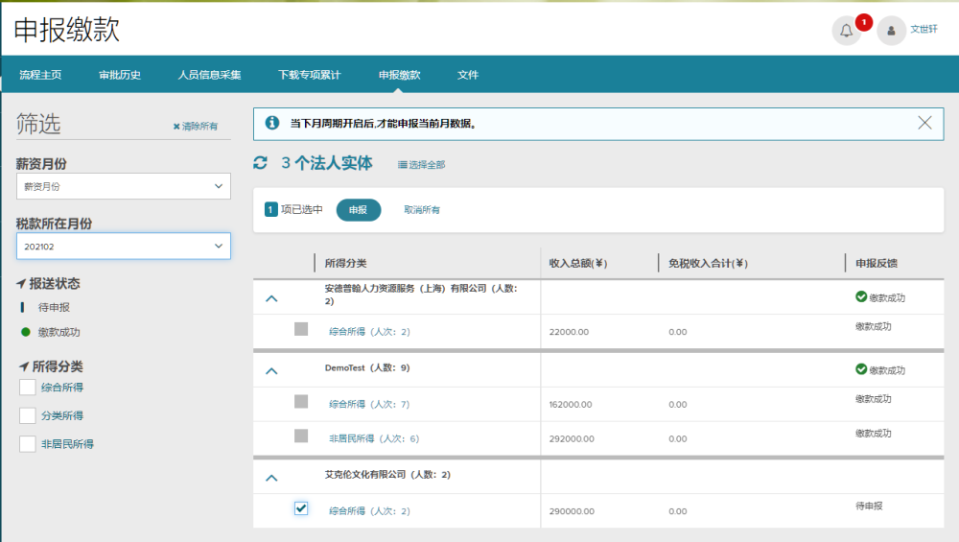The image size is (959, 542).
Task: Open 综合所得 link under 艾克伦文化有限公司
Action: coord(369,510)
